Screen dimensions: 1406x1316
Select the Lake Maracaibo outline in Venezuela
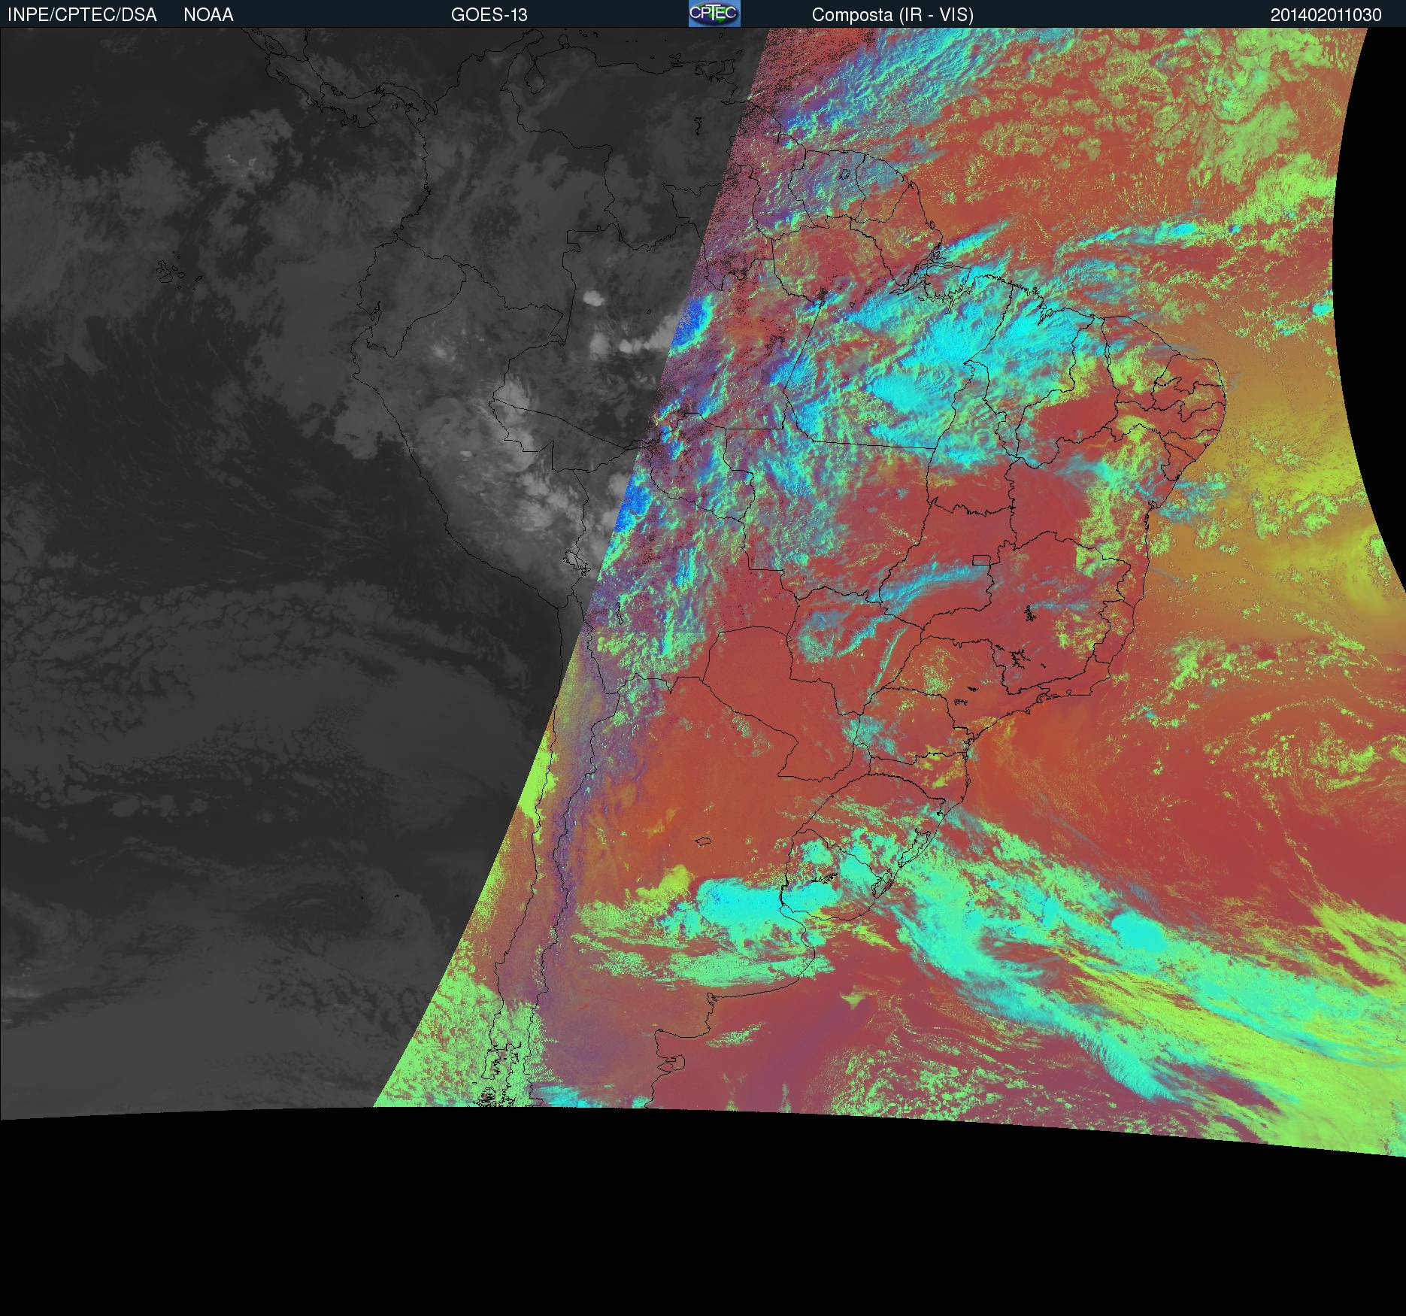tap(535, 77)
